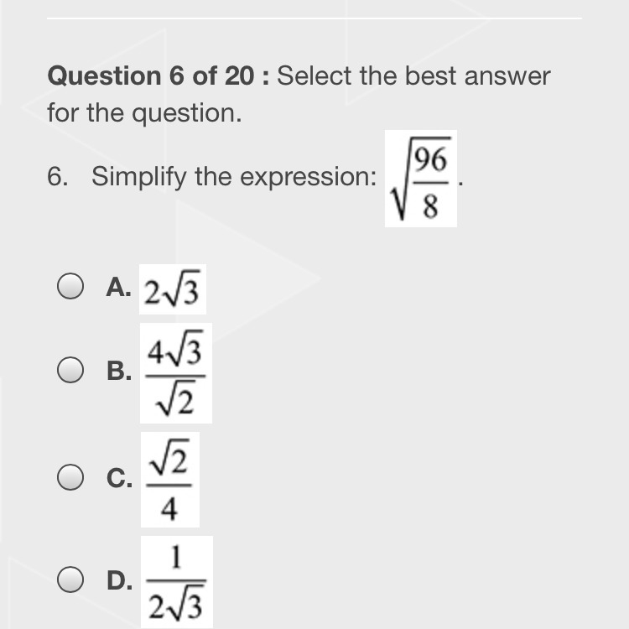Click the √2 over 4 answer image
The width and height of the screenshot is (629, 629).
(x=170, y=480)
